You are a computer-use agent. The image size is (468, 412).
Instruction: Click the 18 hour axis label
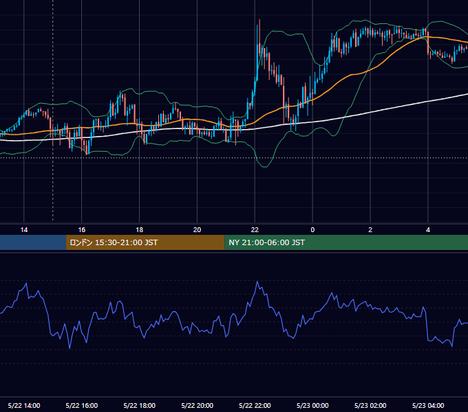tap(140, 230)
